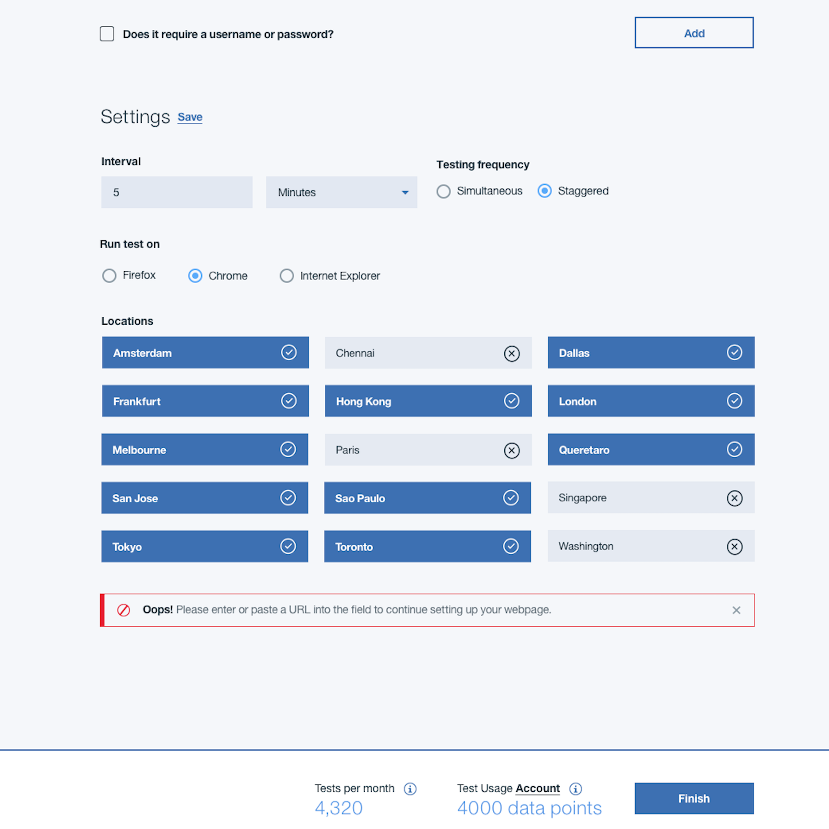Toggle the San Jose location tile

[204, 498]
